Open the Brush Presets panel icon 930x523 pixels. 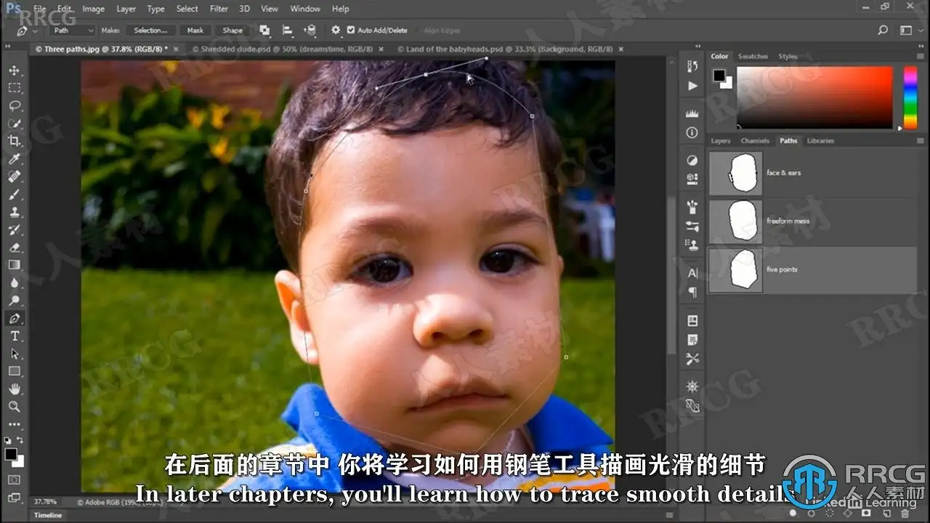point(692,227)
